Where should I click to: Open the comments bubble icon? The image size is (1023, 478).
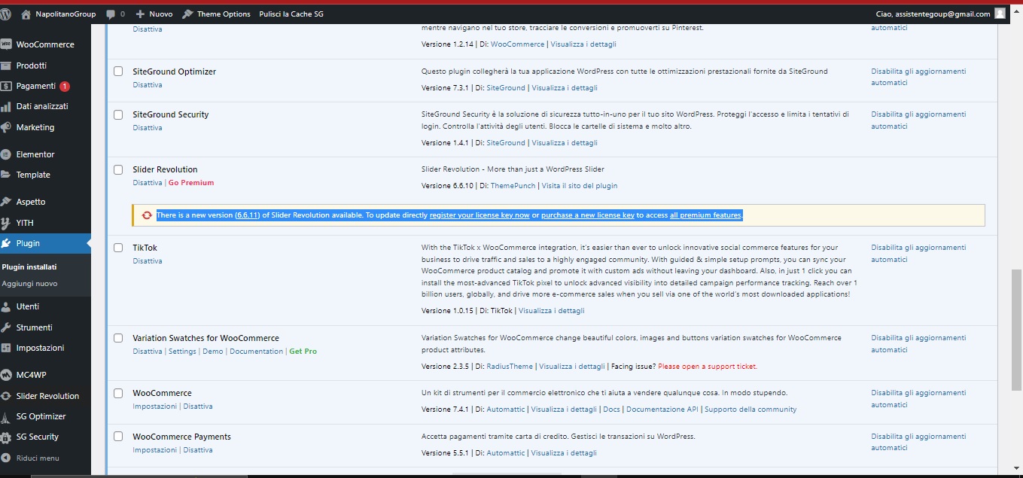[111, 14]
